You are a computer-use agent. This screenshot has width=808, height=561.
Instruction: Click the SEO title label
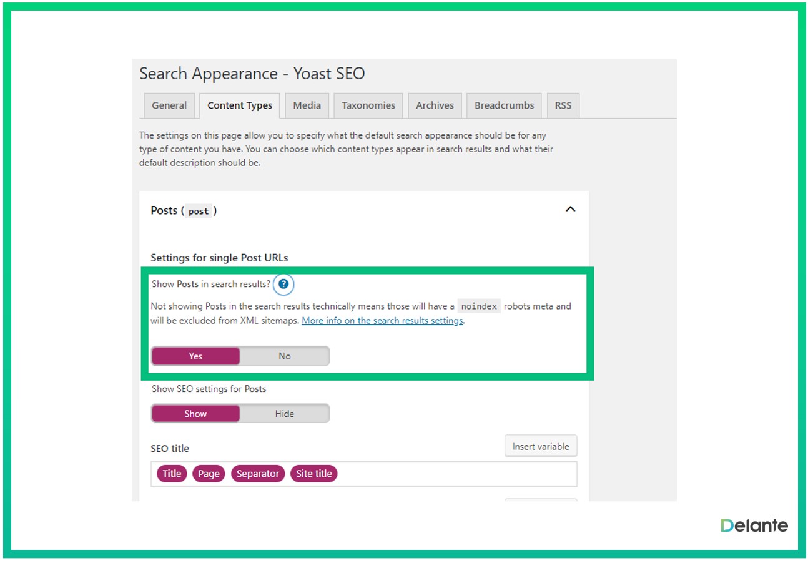pyautogui.click(x=170, y=449)
